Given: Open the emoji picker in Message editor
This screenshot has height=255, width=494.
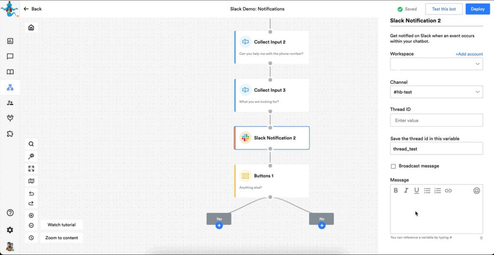Looking at the screenshot, I should 477,191.
